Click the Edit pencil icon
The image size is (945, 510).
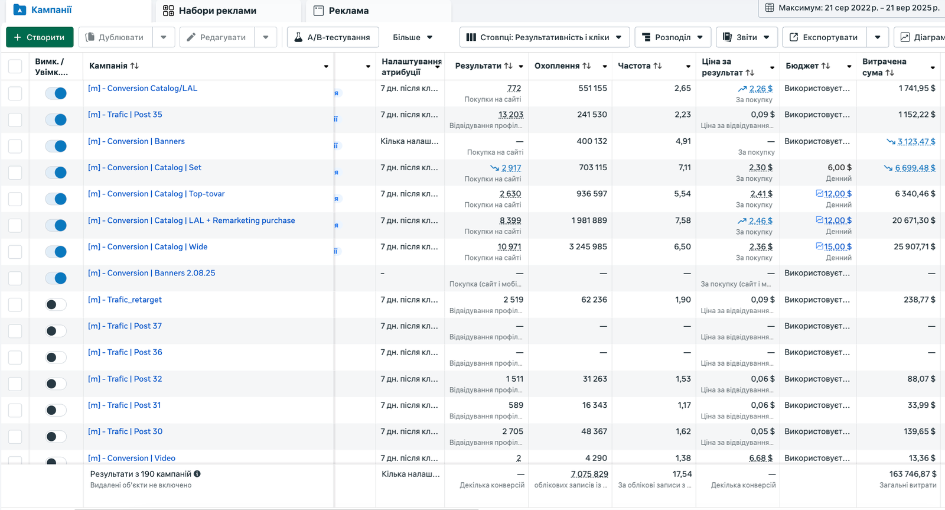(x=191, y=37)
